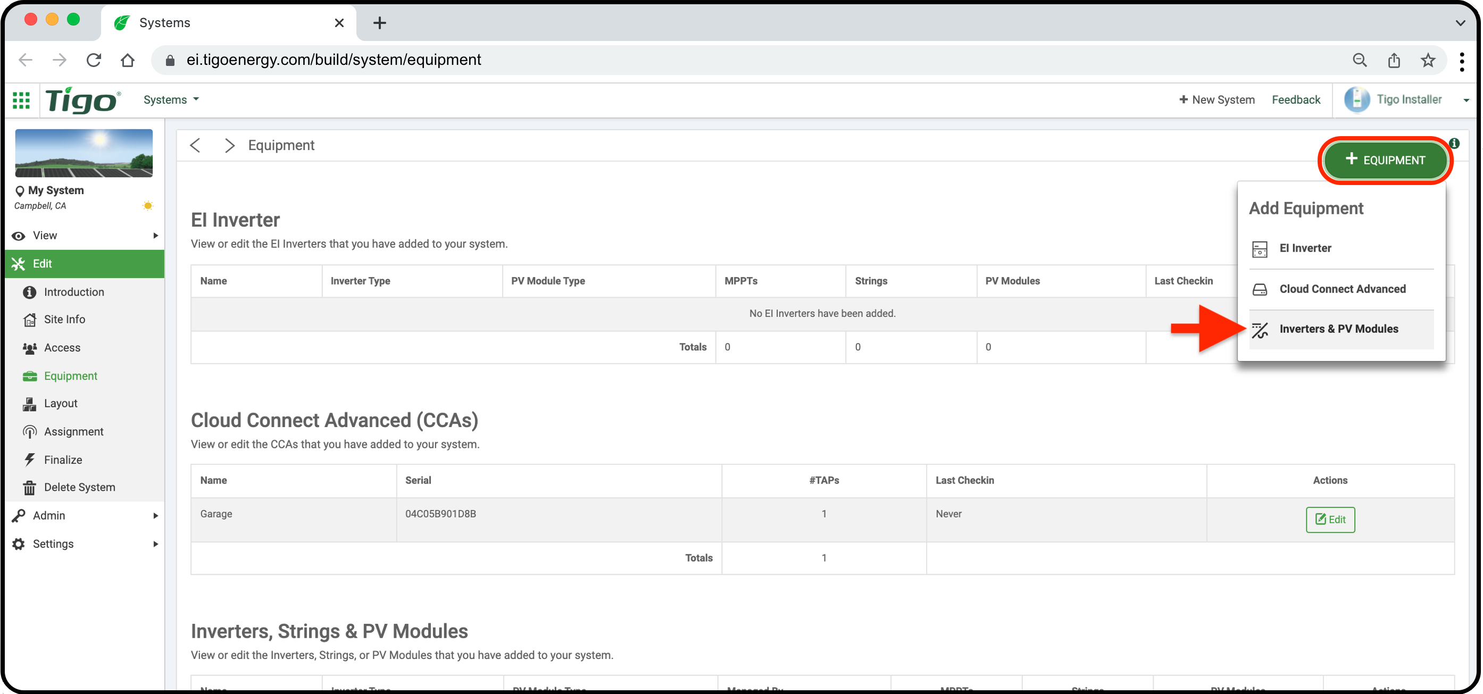This screenshot has width=1483, height=694.
Task: Open the Feedback link
Action: (1296, 100)
